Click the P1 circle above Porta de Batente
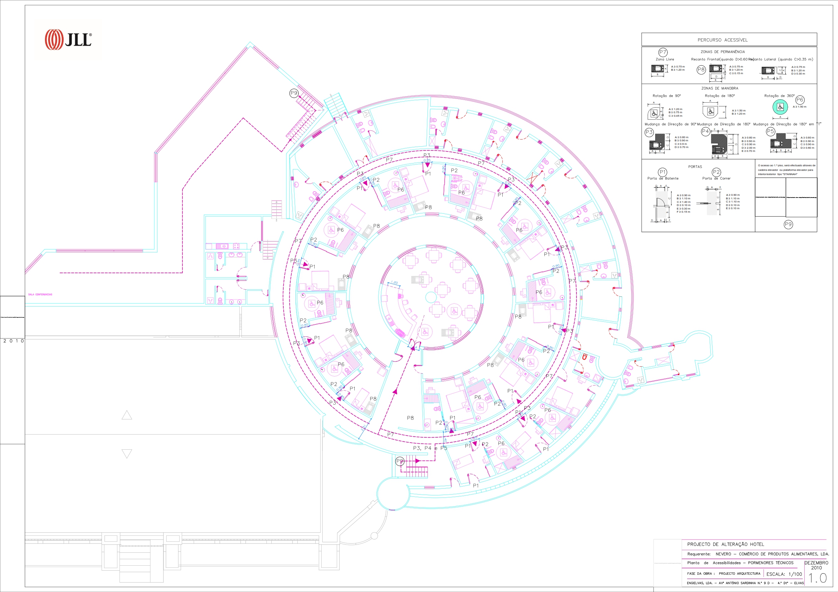Image resolution: width=838 pixels, height=592 pixels. pyautogui.click(x=663, y=172)
